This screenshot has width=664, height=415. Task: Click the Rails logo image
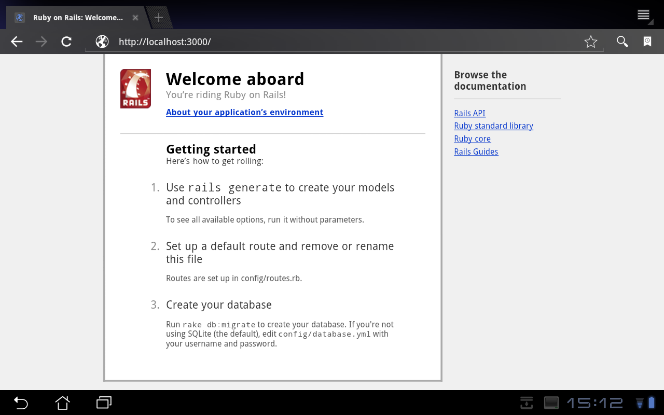(135, 89)
